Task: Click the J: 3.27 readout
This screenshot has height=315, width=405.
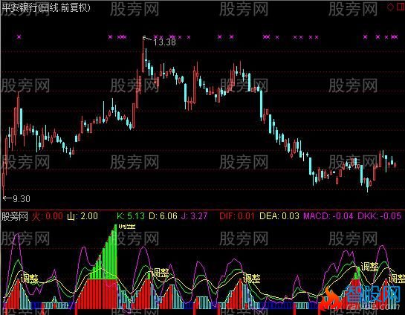Action: (x=194, y=216)
